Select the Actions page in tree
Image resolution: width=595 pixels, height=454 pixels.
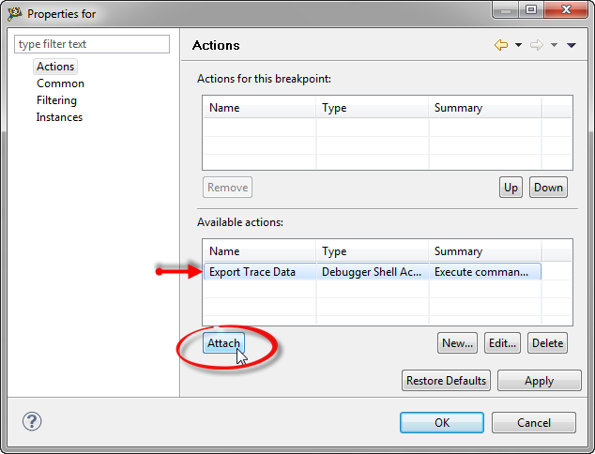coord(55,67)
